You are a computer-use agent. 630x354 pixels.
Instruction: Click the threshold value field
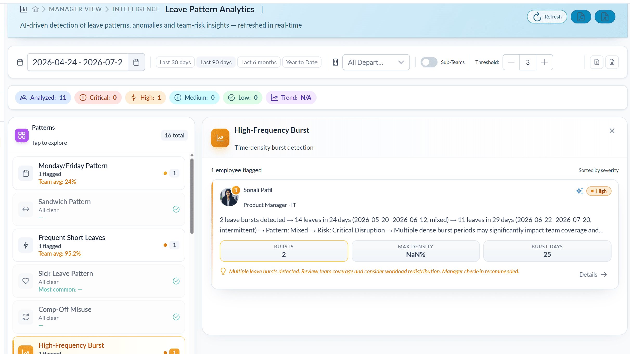pyautogui.click(x=528, y=62)
